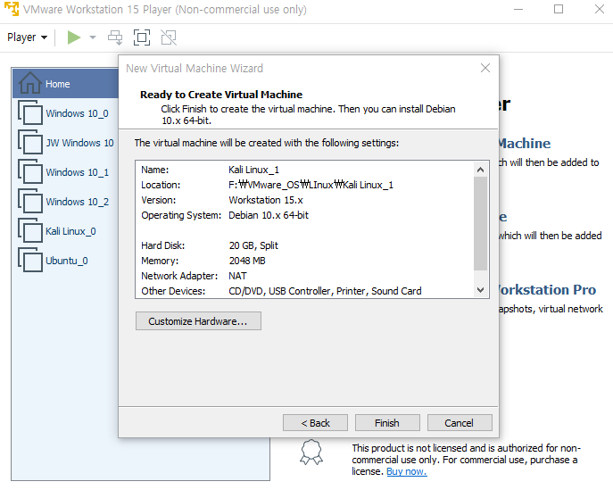Image resolution: width=613 pixels, height=490 pixels.
Task: Select JW Windows 10 virtual machine
Action: click(79, 143)
